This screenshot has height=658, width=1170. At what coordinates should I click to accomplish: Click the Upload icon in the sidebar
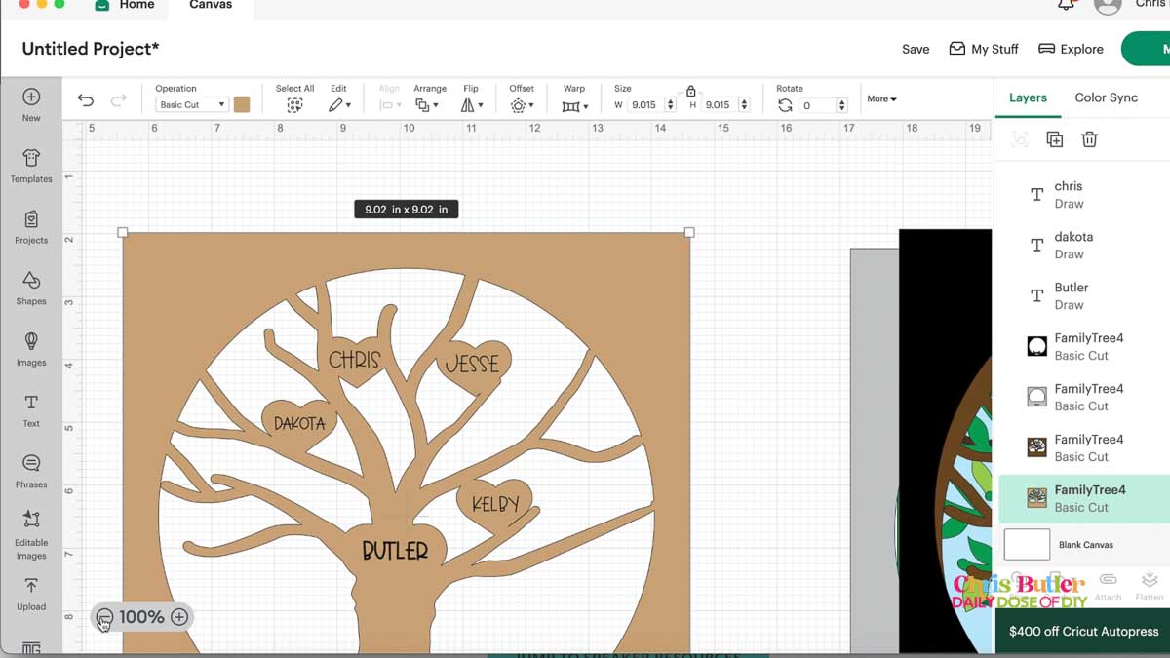pyautogui.click(x=31, y=594)
